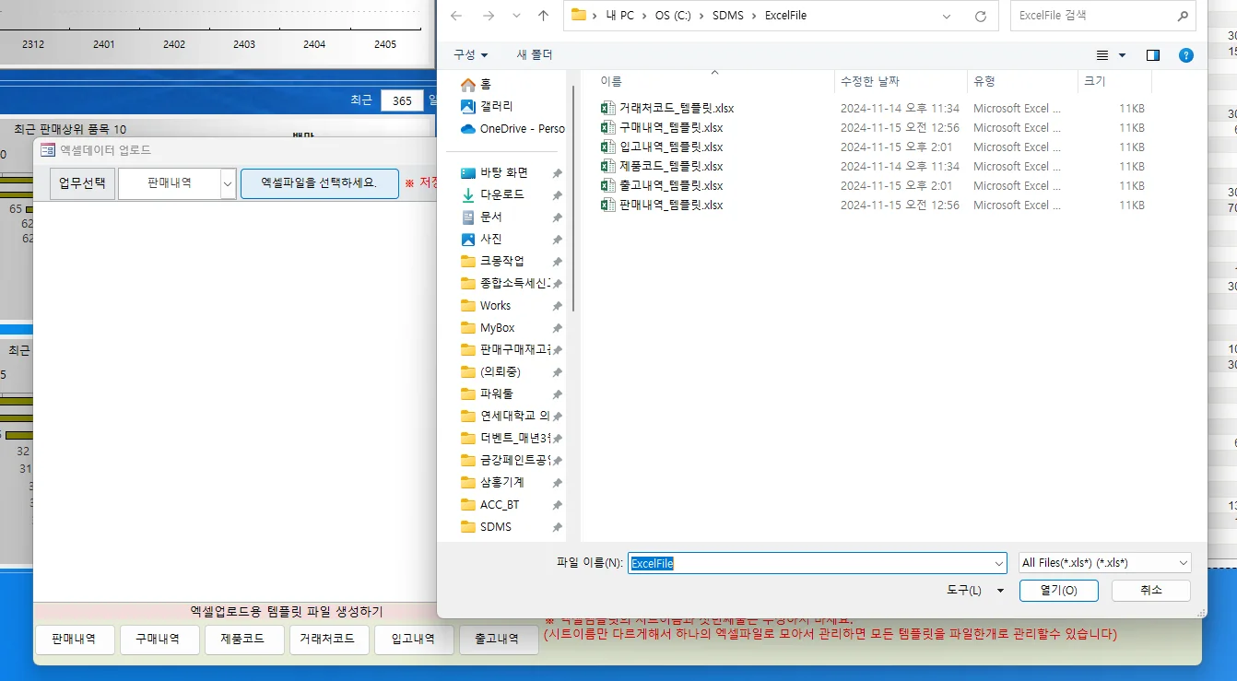The image size is (1237, 681).
Task: Generate 제품코드 template file button
Action: tap(243, 639)
